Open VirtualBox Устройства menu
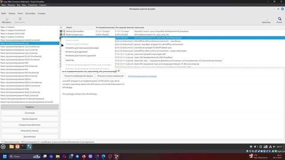The height and width of the screenshot is (160, 285). point(33,5)
